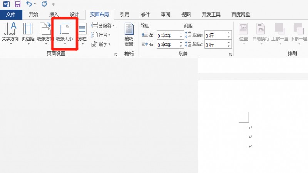Viewport: 308px width, 173px height.
Task: Open the 审阅 tab
Action: [x=166, y=14]
